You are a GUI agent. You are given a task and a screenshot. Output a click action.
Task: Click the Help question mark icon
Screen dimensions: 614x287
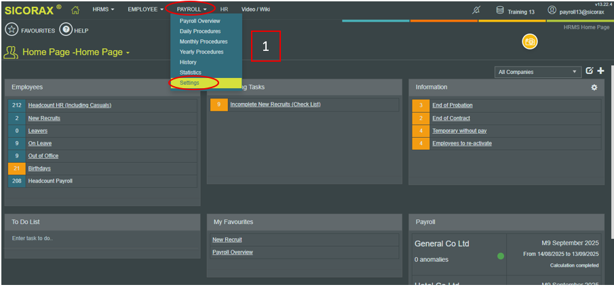tap(66, 30)
